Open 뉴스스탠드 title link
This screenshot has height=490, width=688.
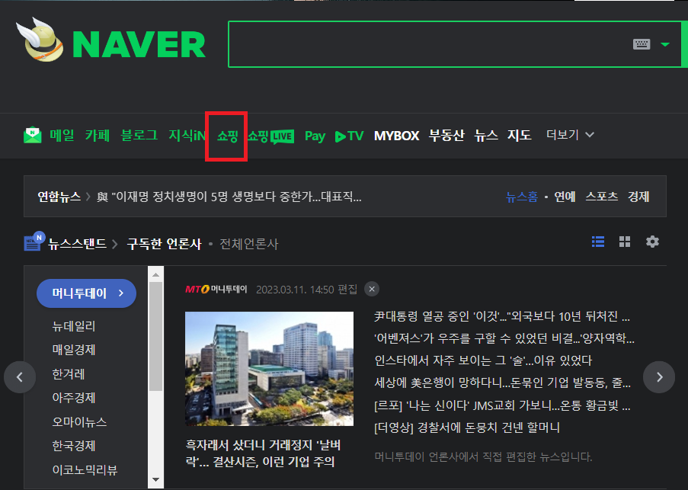point(77,244)
